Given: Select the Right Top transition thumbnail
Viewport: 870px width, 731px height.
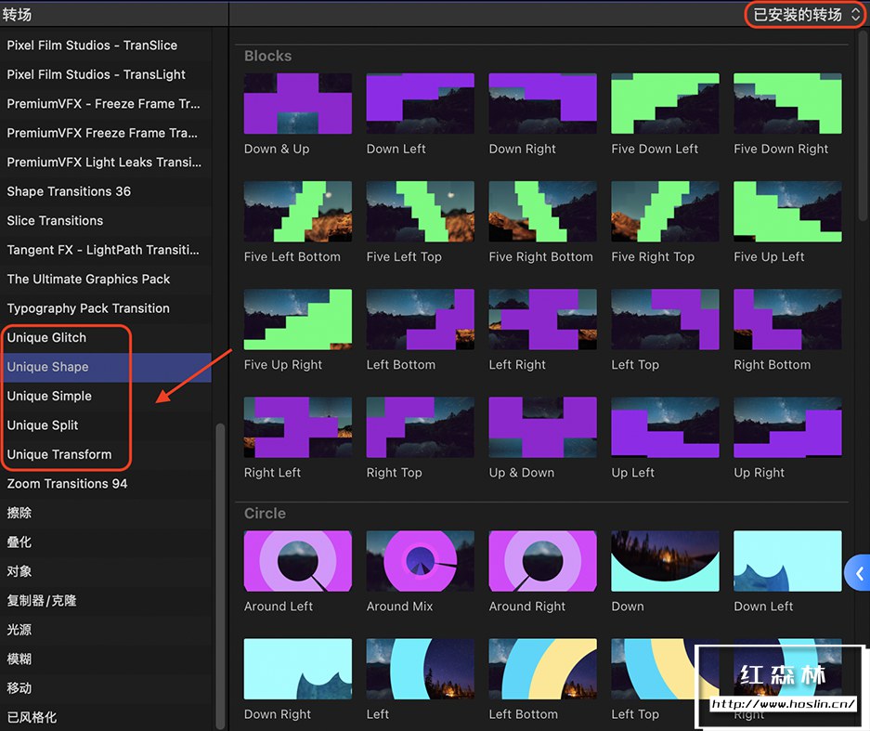Looking at the screenshot, I should (420, 427).
